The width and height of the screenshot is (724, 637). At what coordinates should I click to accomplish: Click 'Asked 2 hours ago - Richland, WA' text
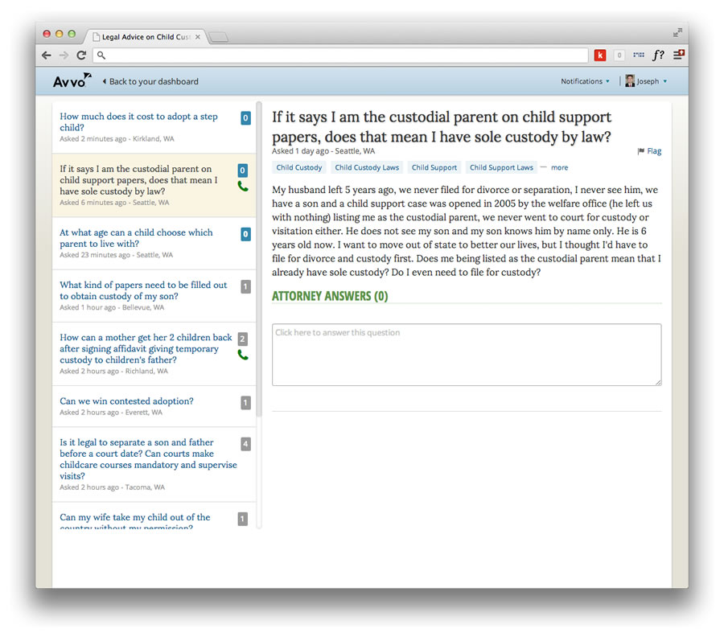(113, 371)
